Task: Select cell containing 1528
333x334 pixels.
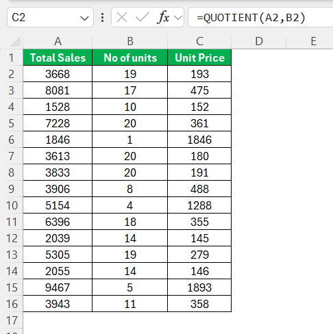Action: point(58,107)
